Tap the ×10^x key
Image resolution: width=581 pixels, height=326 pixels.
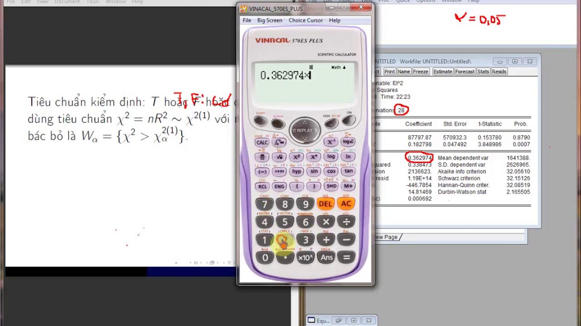coord(305,258)
